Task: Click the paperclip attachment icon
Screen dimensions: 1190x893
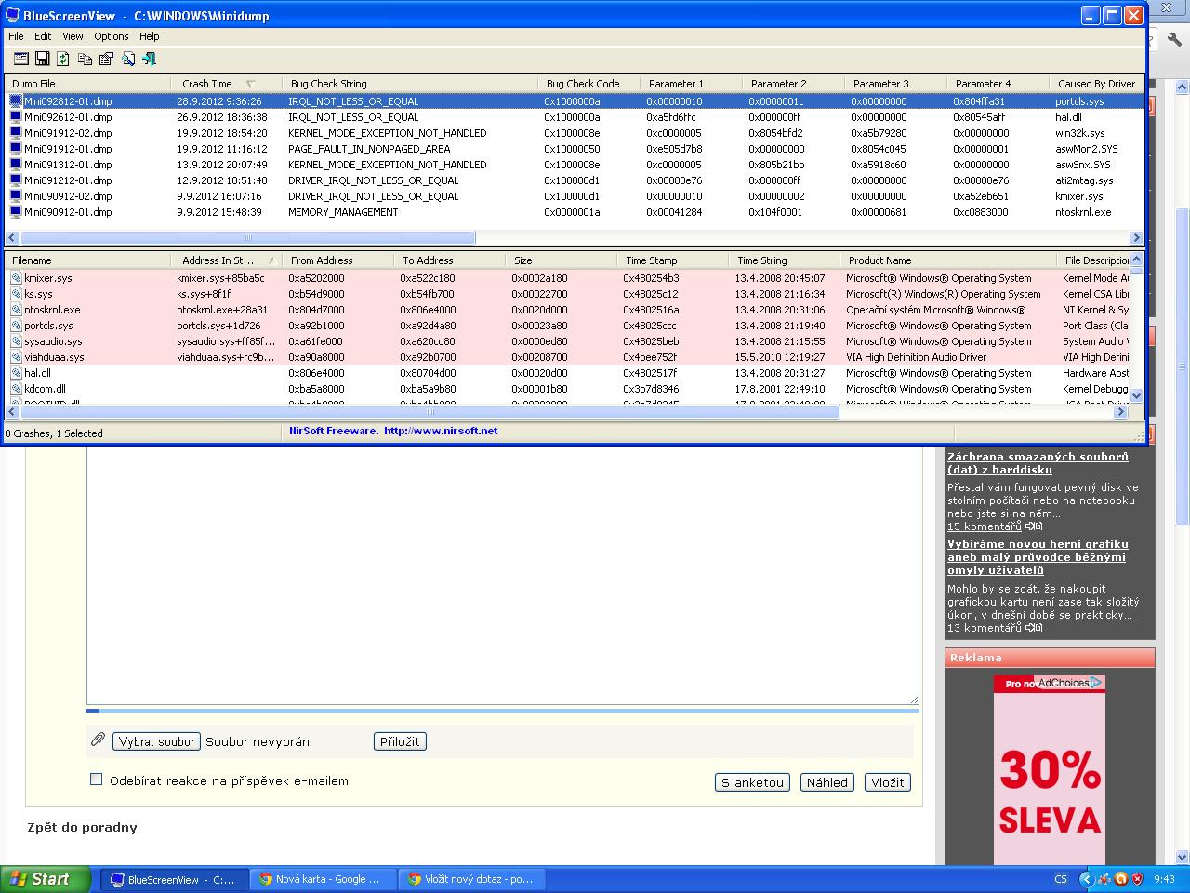Action: 98,740
